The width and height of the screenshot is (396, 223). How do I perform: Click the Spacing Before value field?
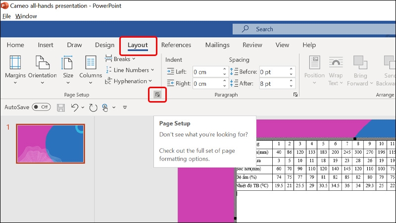point(274,72)
